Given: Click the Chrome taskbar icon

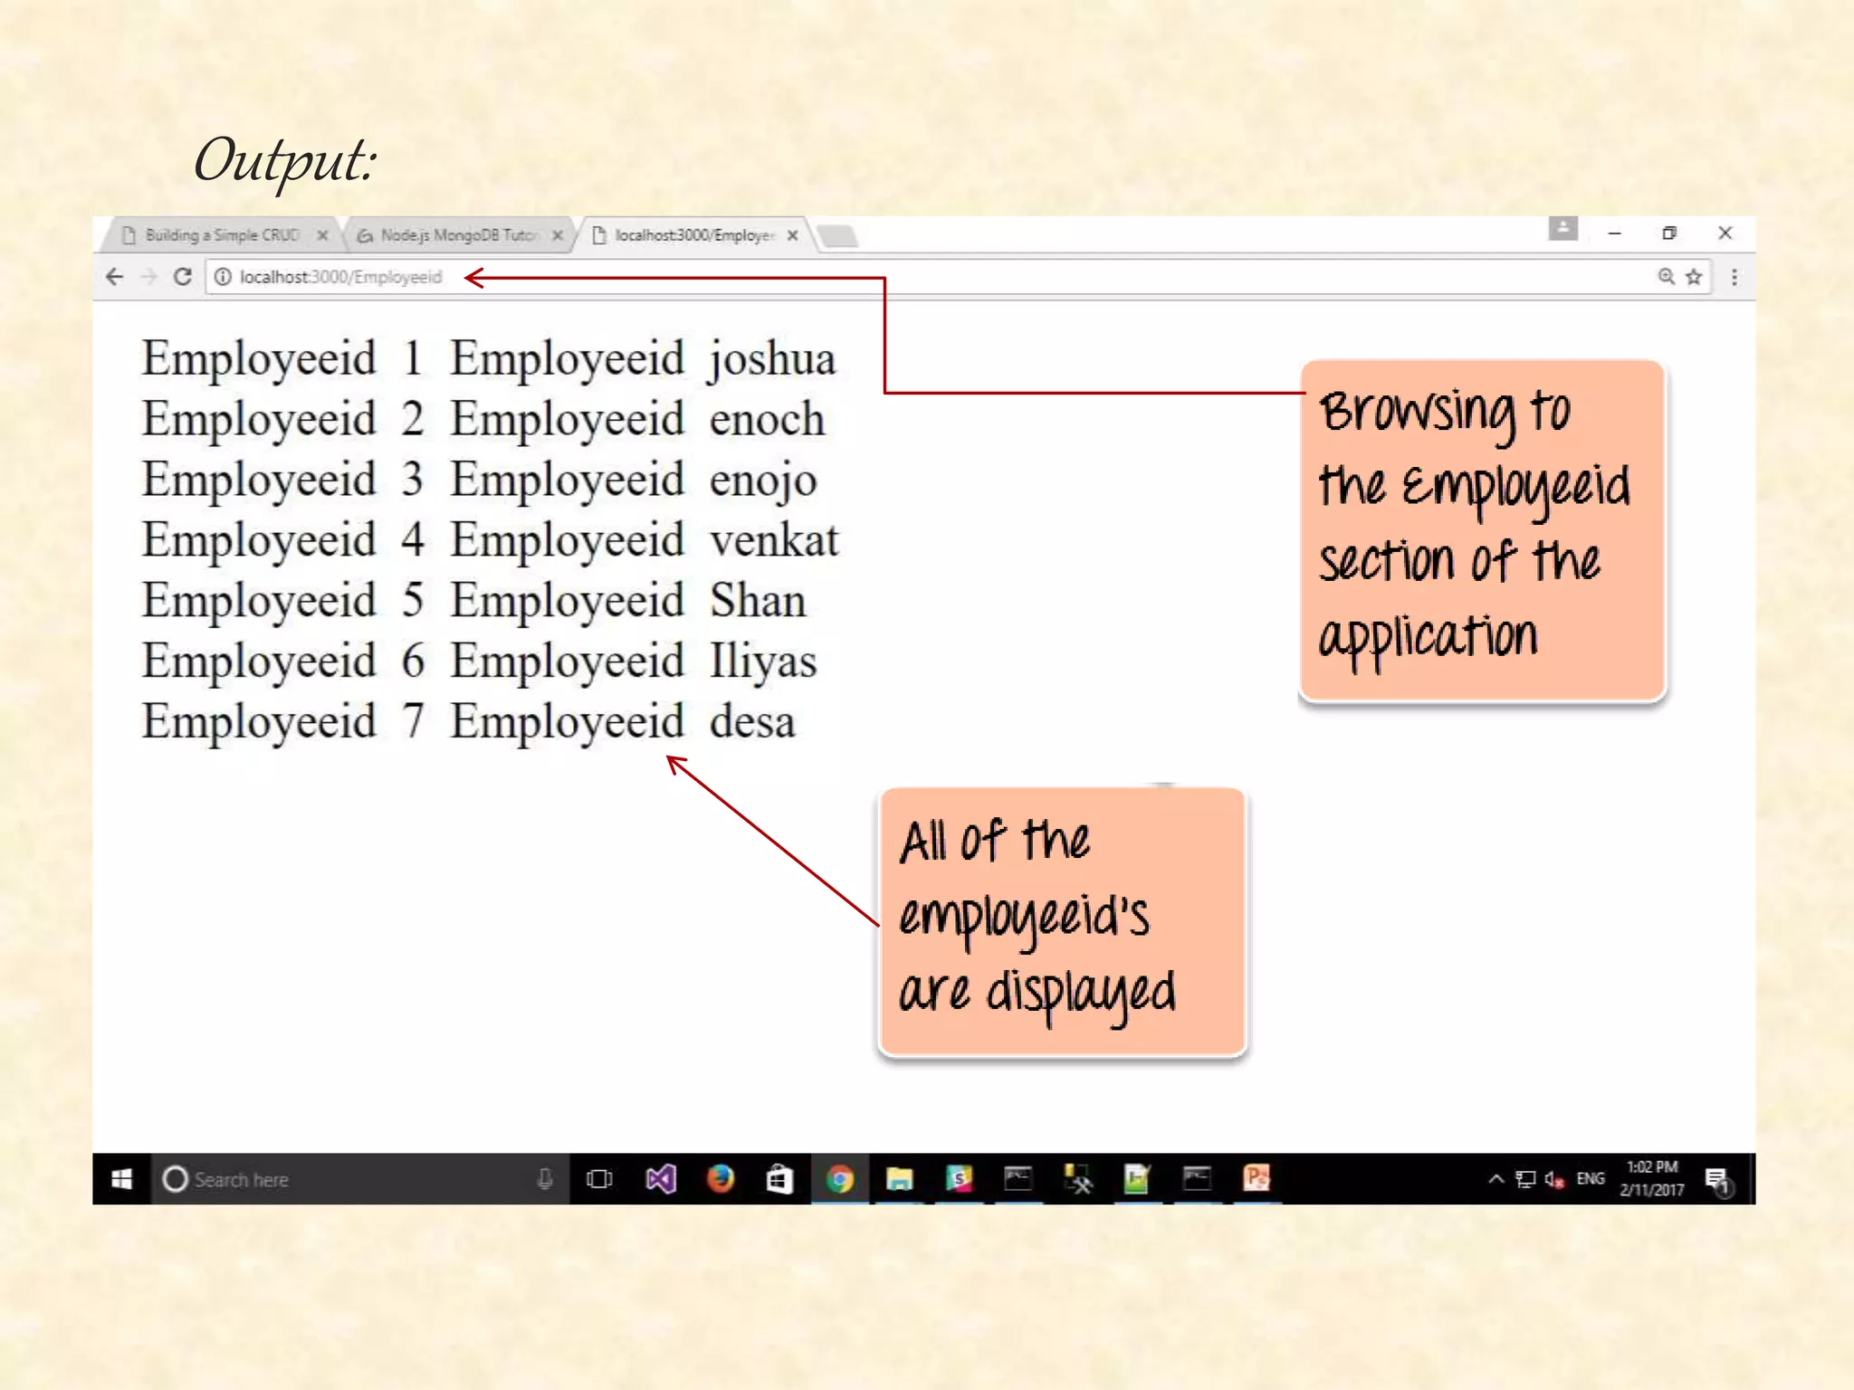Looking at the screenshot, I should 840,1179.
